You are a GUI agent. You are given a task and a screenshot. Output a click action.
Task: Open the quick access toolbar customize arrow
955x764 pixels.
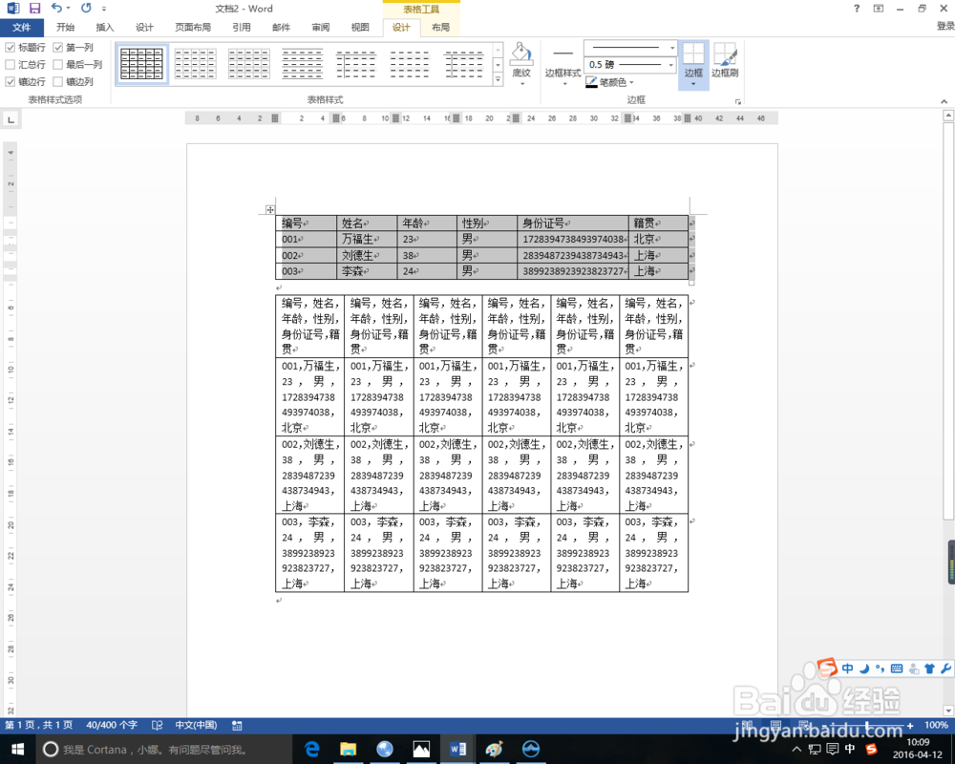[x=104, y=9]
